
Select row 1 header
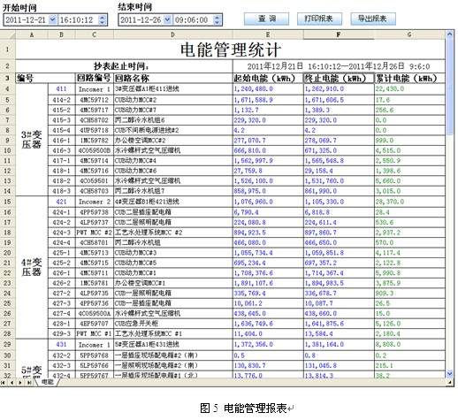8,50
